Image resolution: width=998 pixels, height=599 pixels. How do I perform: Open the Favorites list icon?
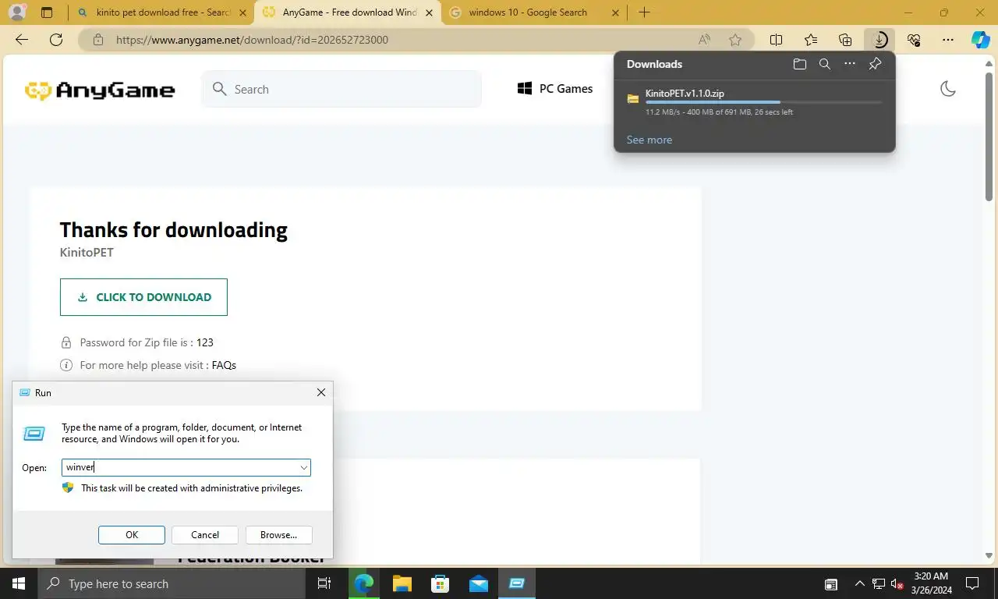(811, 40)
